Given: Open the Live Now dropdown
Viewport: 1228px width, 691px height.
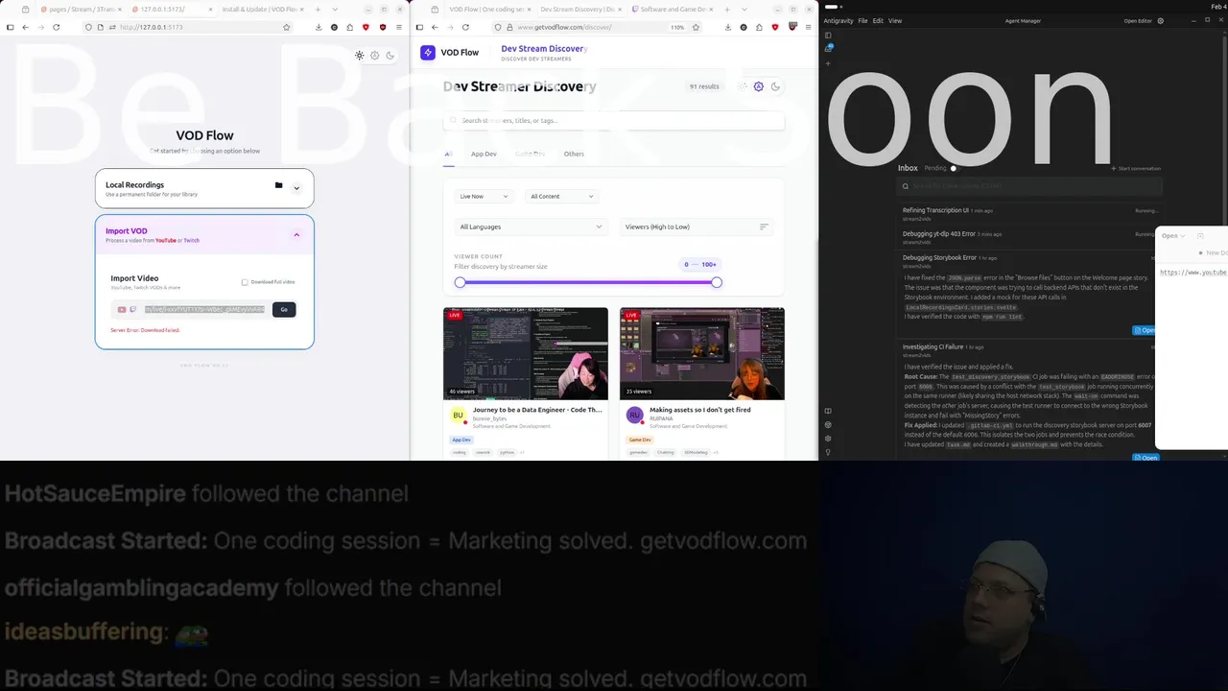Looking at the screenshot, I should tap(484, 196).
